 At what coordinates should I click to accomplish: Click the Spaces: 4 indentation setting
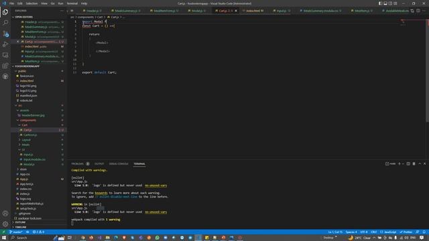351,232
